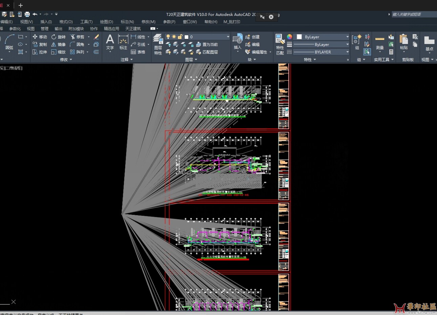Click the Offset icon in Modify panel

(96, 52)
